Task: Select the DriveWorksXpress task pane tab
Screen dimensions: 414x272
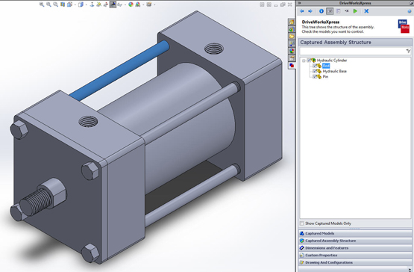Action: click(x=292, y=65)
